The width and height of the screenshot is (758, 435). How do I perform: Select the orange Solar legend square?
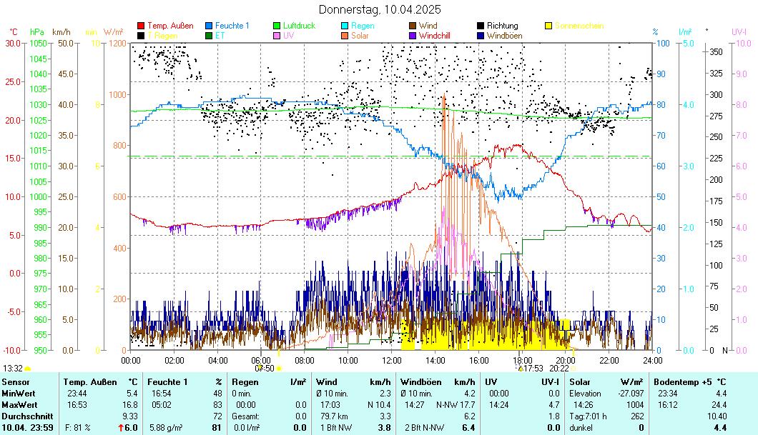[345, 35]
